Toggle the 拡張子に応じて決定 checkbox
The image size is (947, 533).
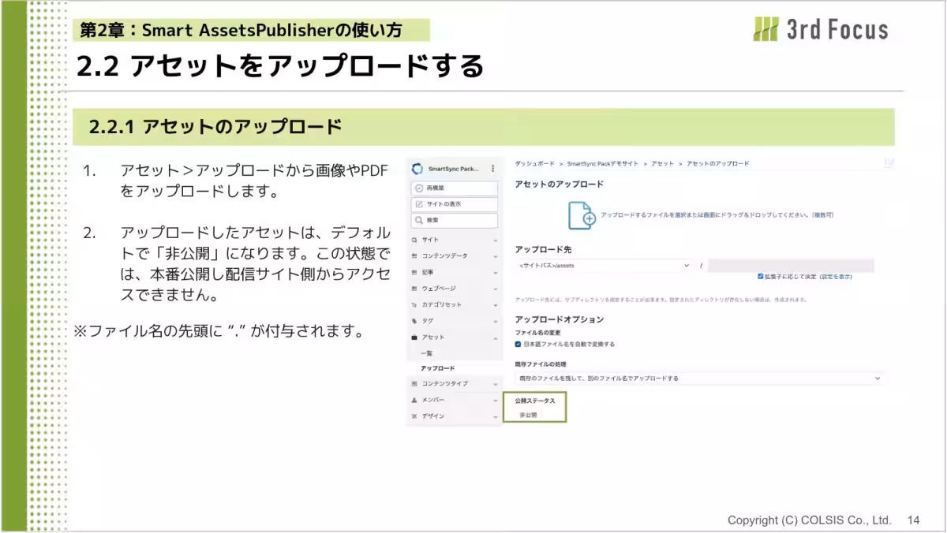click(x=760, y=277)
